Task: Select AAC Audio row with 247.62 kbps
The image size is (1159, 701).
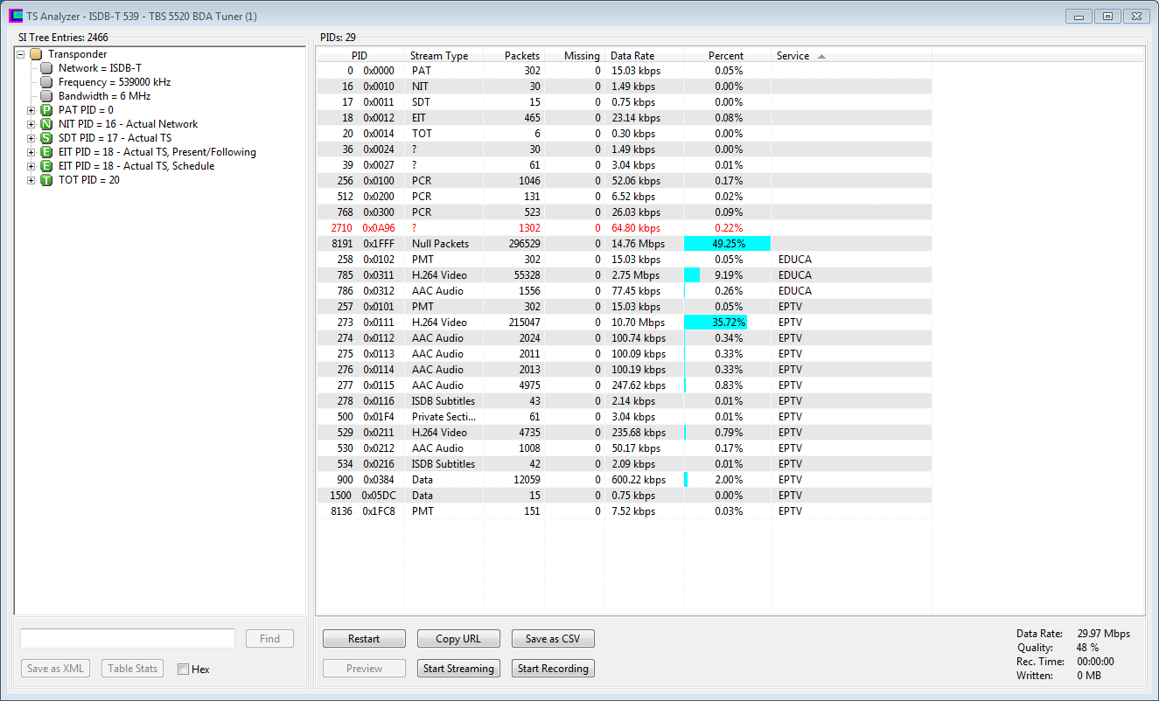Action: tap(624, 385)
